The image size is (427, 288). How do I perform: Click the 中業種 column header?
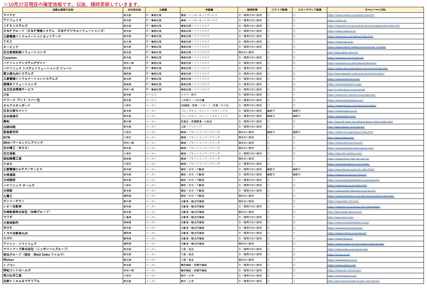pos(209,10)
